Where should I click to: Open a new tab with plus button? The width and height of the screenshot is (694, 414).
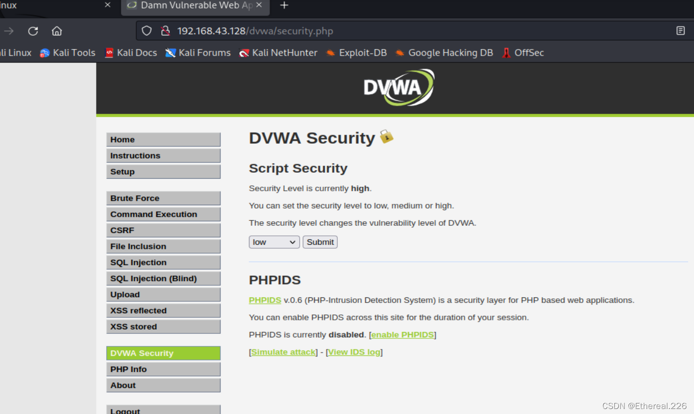coord(284,6)
